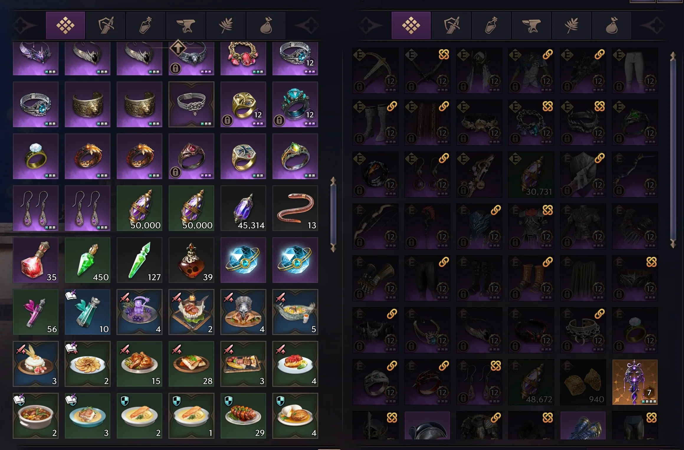Image resolution: width=684 pixels, height=450 pixels.
Task: Select the red potion stack of 35
Action: click(36, 260)
